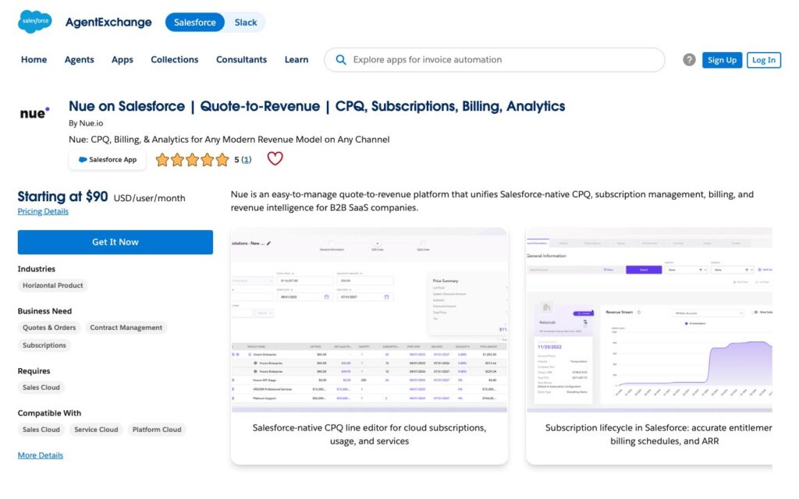Click the Platform Cloud tag
Viewport: 799px width, 499px height.
tap(156, 430)
